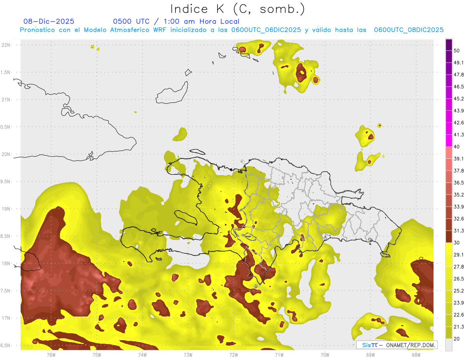Click the colorbar label "42.6"
Screen dimensions: 467x360
tap(459, 123)
